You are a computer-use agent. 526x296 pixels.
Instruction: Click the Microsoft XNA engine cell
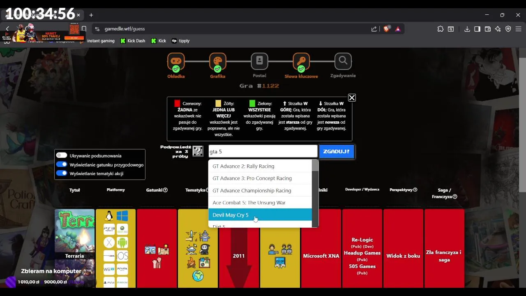[321, 248]
